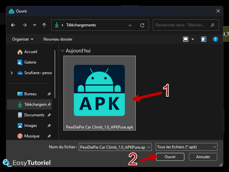The width and height of the screenshot is (229, 172).
Task: Click the Images landscape icon in sidebar
Action: pyautogui.click(x=20, y=126)
